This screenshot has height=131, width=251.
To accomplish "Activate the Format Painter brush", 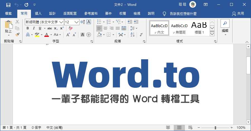I will (x=17, y=35).
